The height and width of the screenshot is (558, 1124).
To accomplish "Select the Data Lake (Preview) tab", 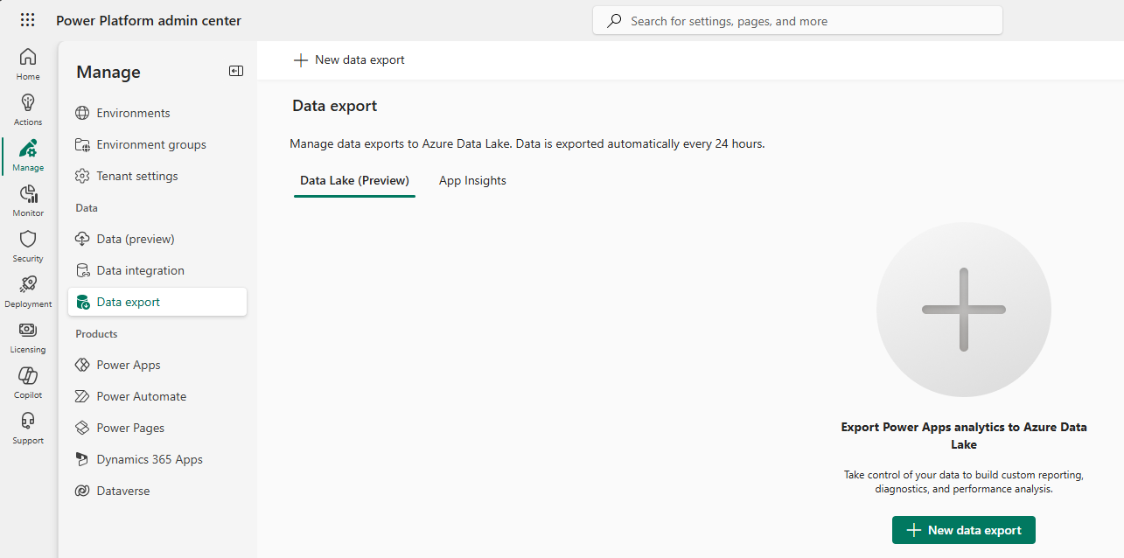I will tap(354, 180).
